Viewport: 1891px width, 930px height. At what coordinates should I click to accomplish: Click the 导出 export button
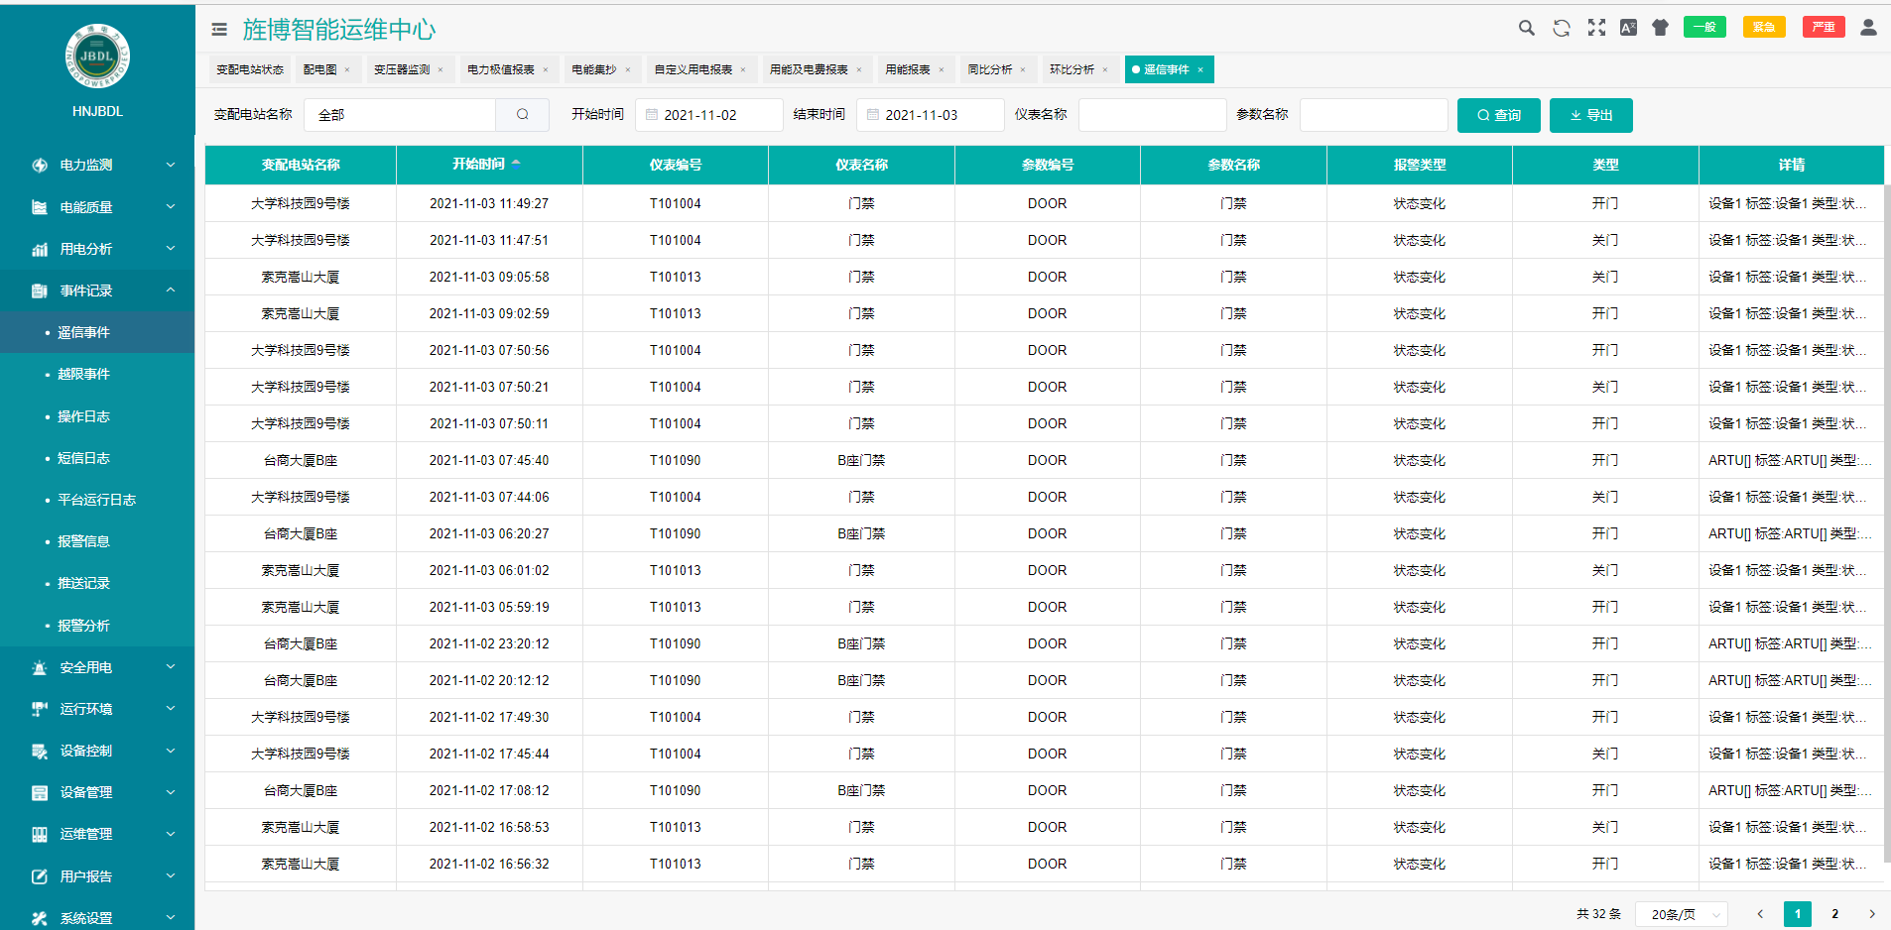tap(1590, 115)
